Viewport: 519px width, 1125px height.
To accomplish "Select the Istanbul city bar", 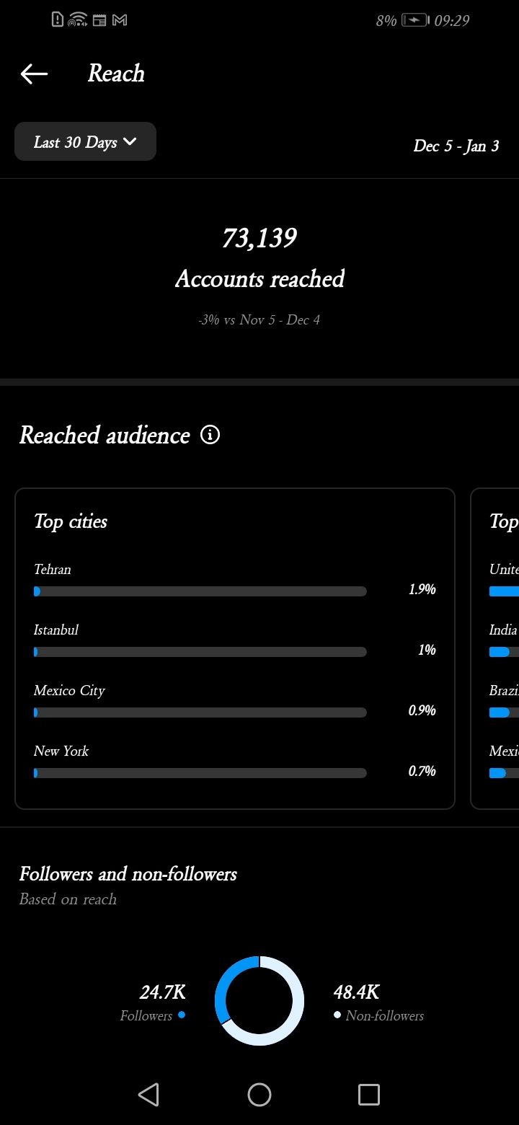I will click(x=200, y=652).
